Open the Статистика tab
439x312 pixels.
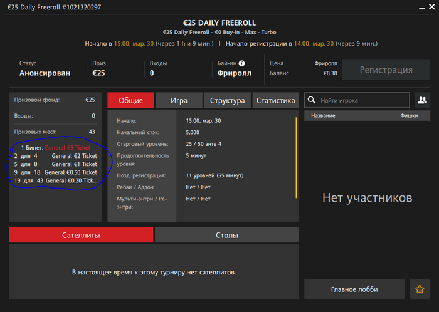click(x=276, y=100)
